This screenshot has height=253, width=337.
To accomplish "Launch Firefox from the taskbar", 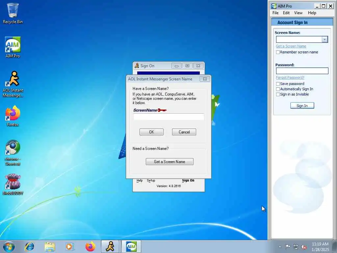I will (90, 246).
